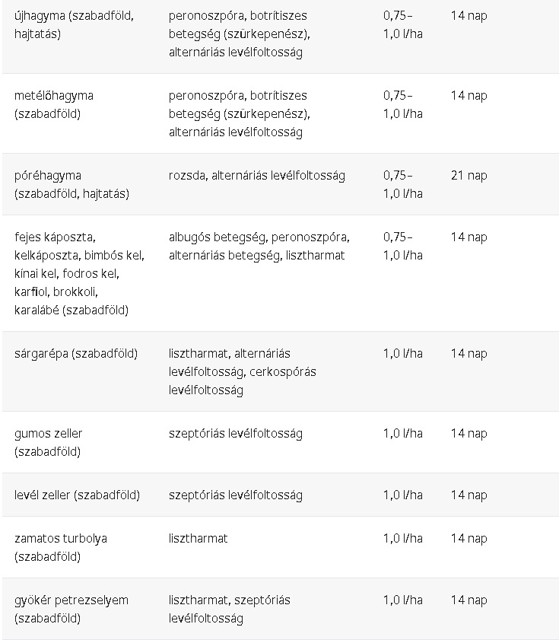Click the 14 nap value for gyökér petrezselyem
The image size is (559, 640).
coord(468,600)
